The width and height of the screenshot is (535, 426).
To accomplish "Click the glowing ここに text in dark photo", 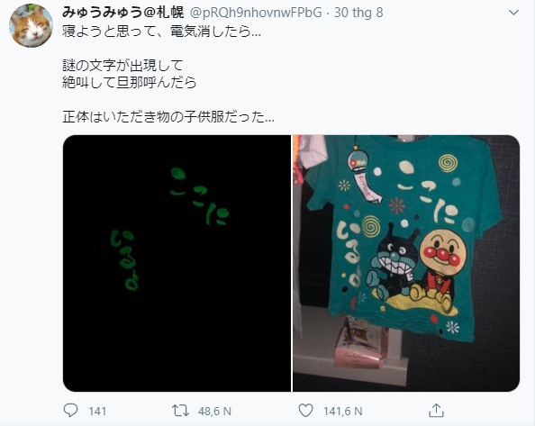I will [x=199, y=196].
